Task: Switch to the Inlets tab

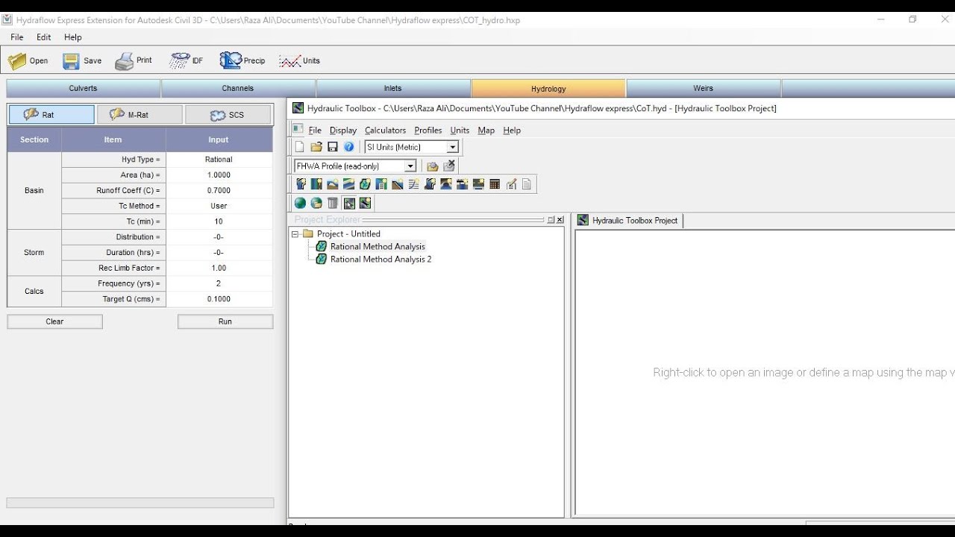Action: click(393, 89)
